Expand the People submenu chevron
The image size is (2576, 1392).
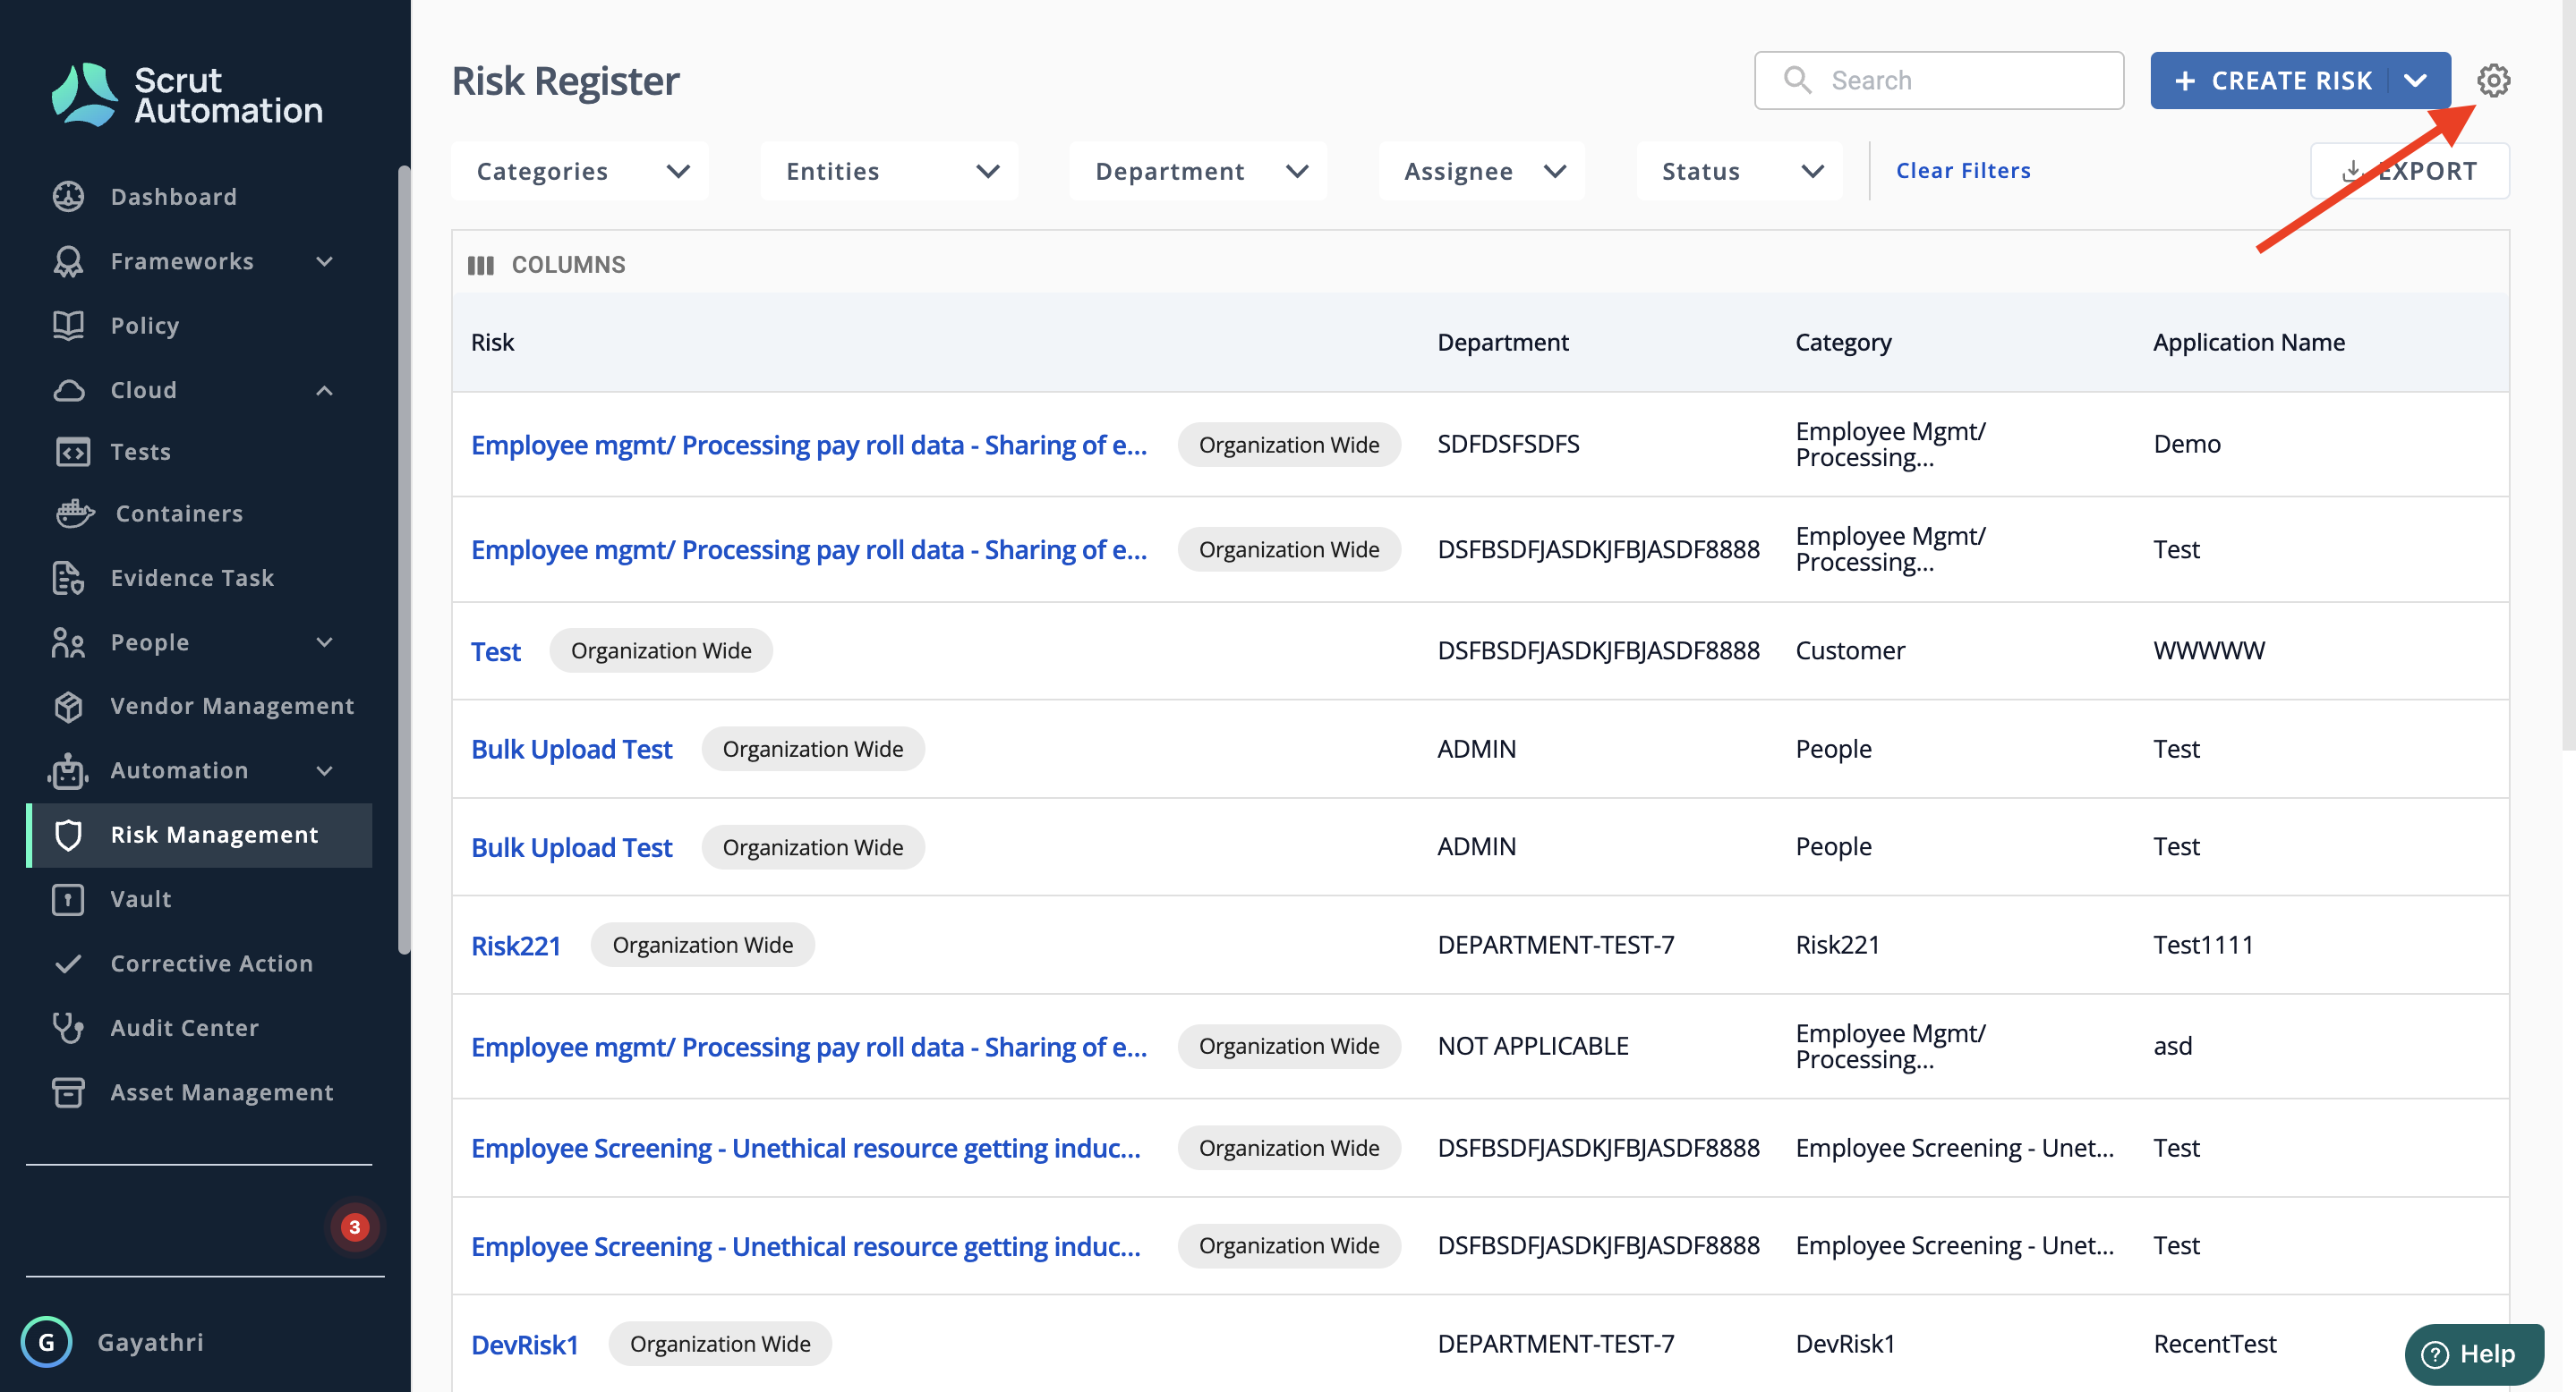[x=325, y=642]
